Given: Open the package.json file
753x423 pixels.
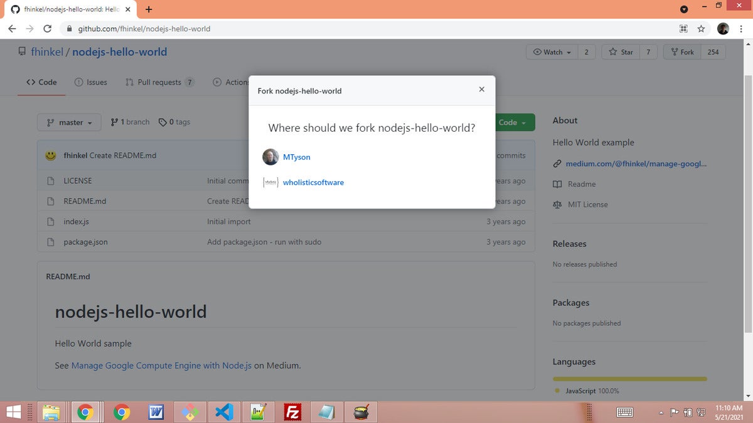Looking at the screenshot, I should point(85,242).
